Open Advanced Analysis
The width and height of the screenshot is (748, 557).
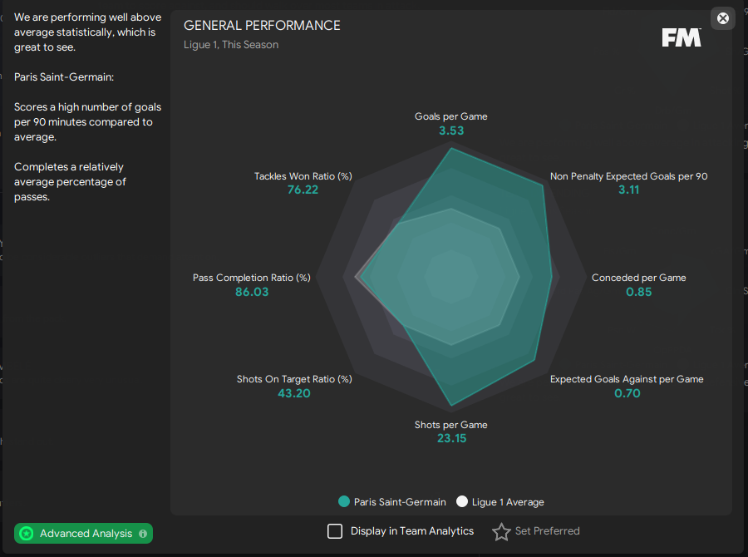[86, 534]
